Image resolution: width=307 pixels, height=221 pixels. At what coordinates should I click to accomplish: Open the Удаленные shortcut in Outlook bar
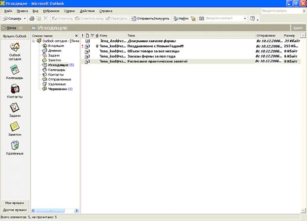point(15,146)
